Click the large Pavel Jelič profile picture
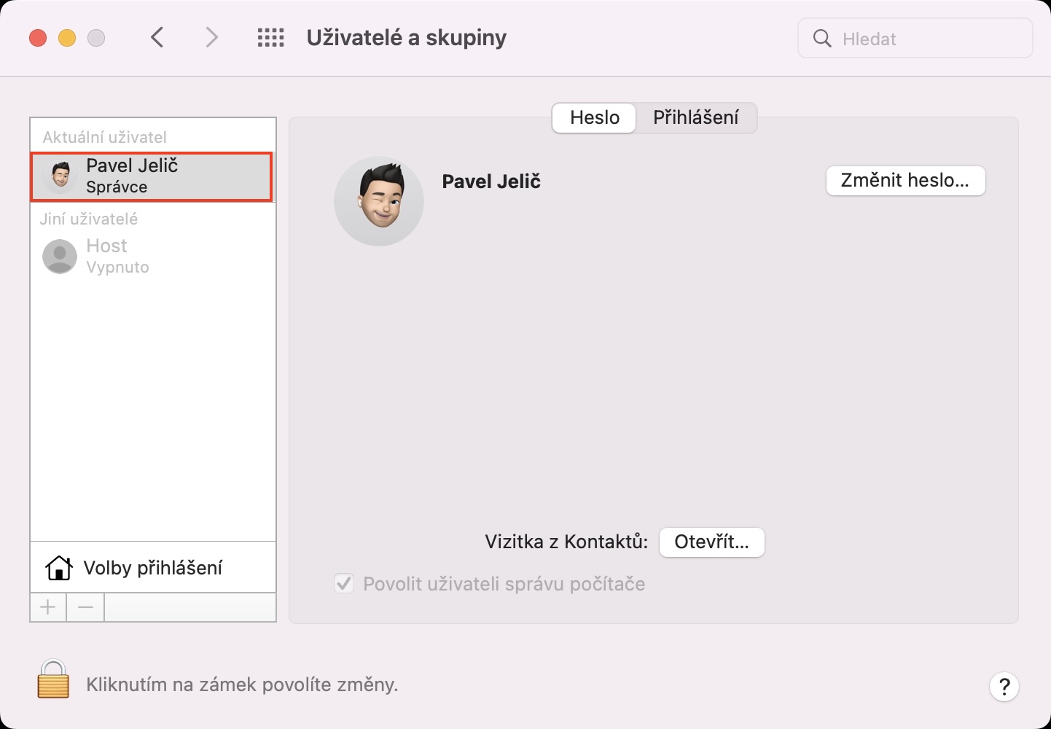Image resolution: width=1051 pixels, height=729 pixels. tap(378, 200)
